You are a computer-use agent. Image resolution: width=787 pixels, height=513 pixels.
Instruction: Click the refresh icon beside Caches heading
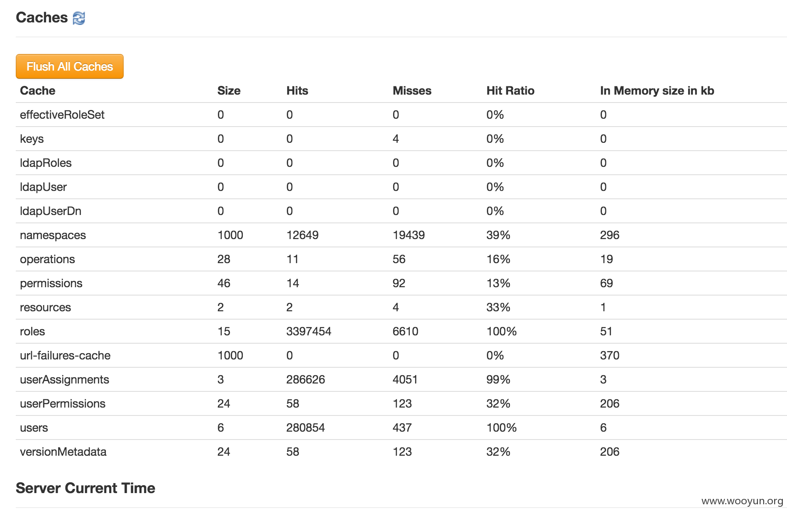(x=79, y=18)
